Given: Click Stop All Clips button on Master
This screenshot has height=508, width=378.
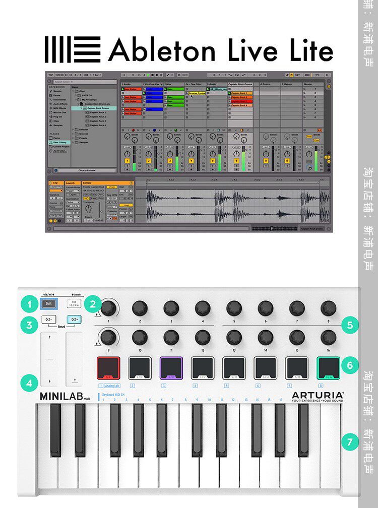Looking at the screenshot, I should point(304,130).
